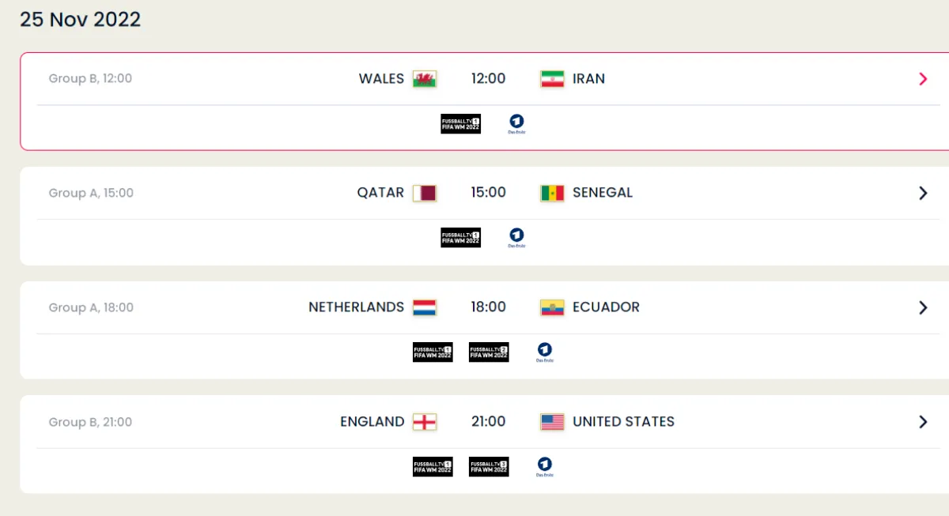
Task: Click Das Erste logo for Qatar vs Senegal
Action: [516, 237]
